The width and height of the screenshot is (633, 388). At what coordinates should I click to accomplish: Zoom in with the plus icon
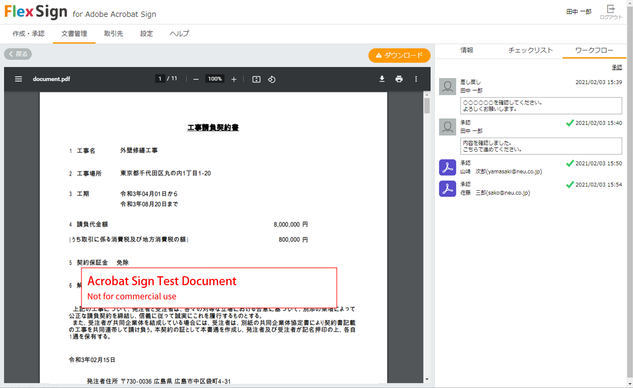(234, 79)
